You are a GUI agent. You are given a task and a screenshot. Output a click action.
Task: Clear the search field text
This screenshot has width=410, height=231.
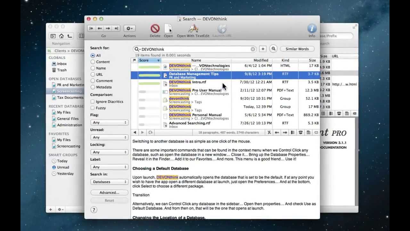[x=253, y=49]
